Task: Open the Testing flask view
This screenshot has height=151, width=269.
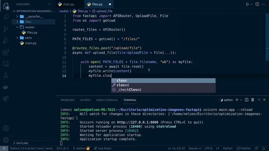Action: [x=6, y=75]
